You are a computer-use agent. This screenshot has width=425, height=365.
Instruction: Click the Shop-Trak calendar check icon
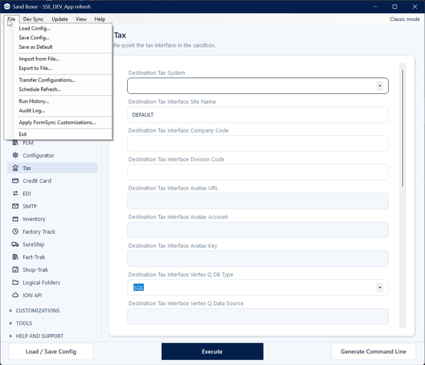[15, 270]
